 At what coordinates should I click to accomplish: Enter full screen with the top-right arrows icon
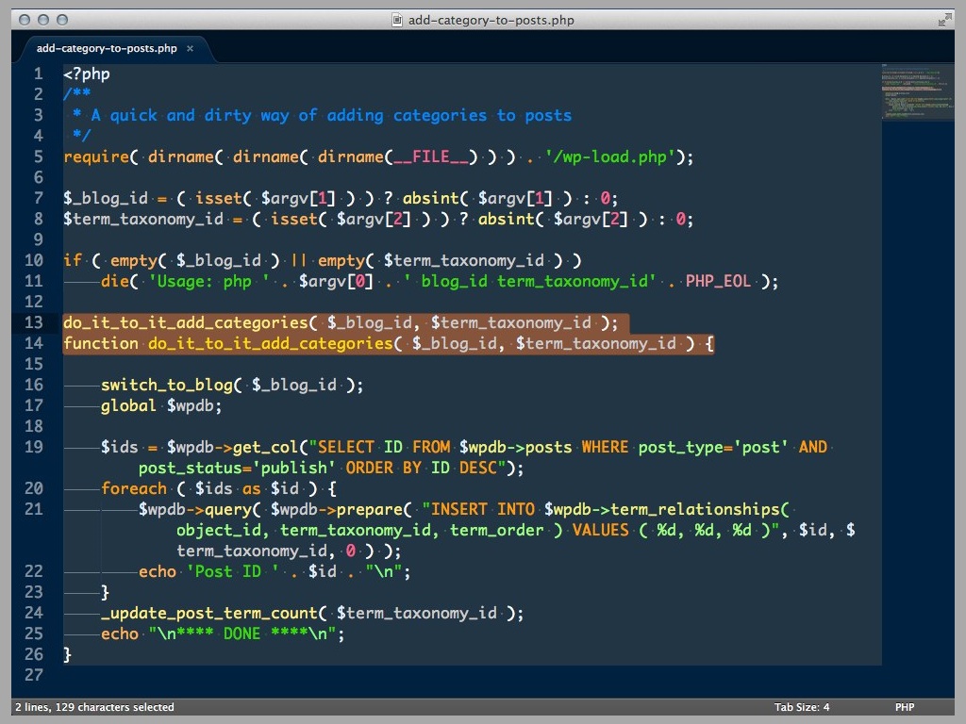[x=944, y=20]
